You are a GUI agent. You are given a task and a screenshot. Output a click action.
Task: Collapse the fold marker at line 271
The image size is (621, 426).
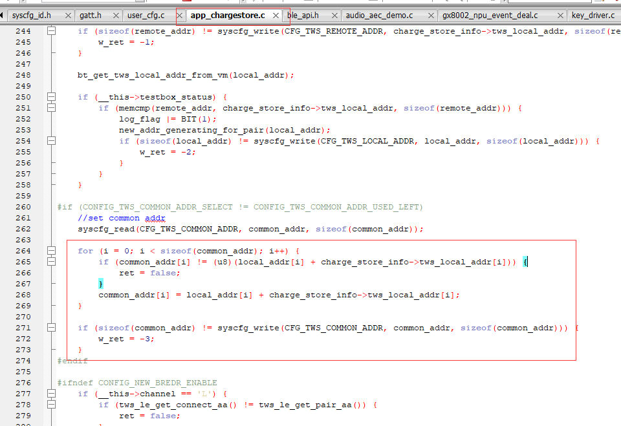(52, 328)
